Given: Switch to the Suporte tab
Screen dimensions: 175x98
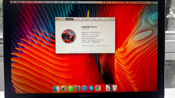Looking at the screenshot, I should 100,19.
